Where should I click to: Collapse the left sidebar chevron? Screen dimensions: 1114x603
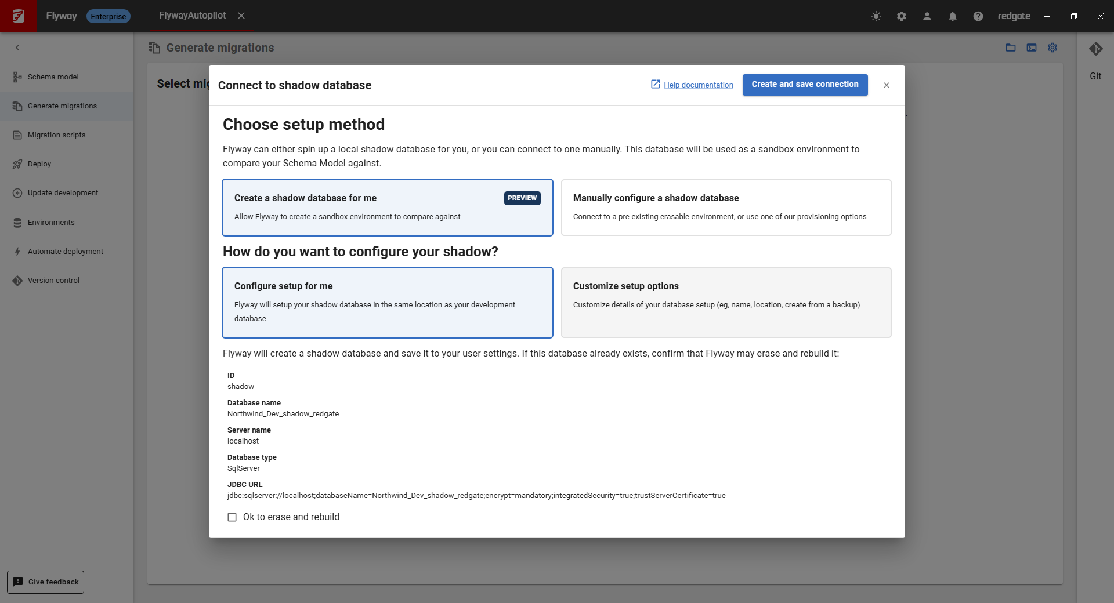coord(17,48)
